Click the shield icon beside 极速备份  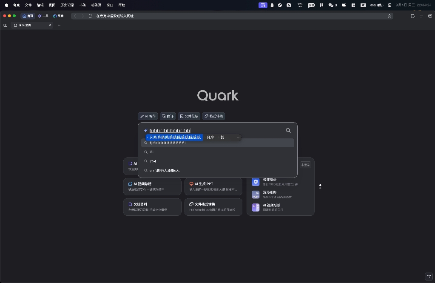[256, 182]
